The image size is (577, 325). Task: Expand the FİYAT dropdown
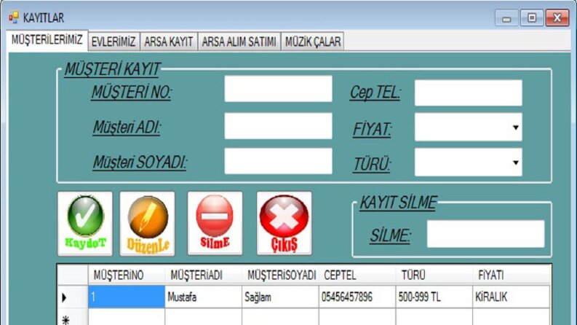[x=516, y=127]
